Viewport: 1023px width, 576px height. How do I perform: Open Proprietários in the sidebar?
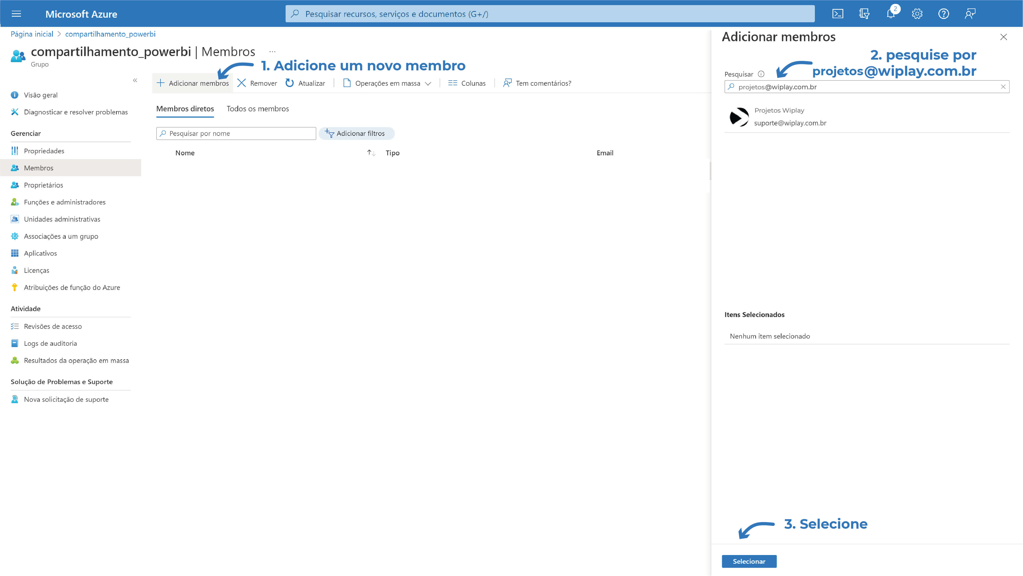[43, 185]
